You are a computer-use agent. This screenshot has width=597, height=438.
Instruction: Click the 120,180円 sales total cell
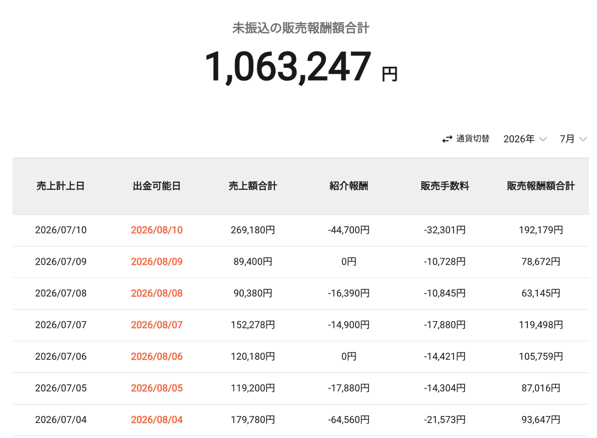click(253, 356)
